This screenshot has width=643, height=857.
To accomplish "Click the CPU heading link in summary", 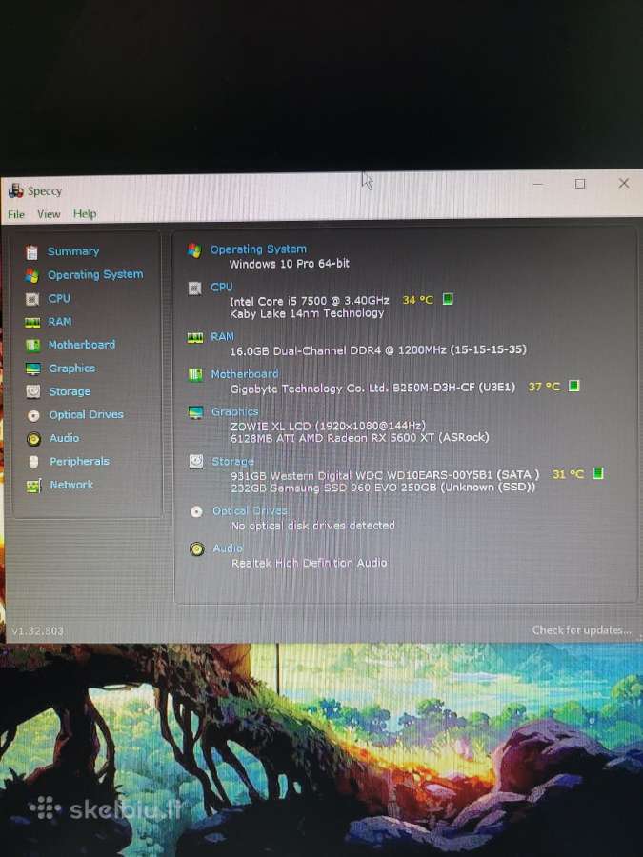I will point(221,287).
